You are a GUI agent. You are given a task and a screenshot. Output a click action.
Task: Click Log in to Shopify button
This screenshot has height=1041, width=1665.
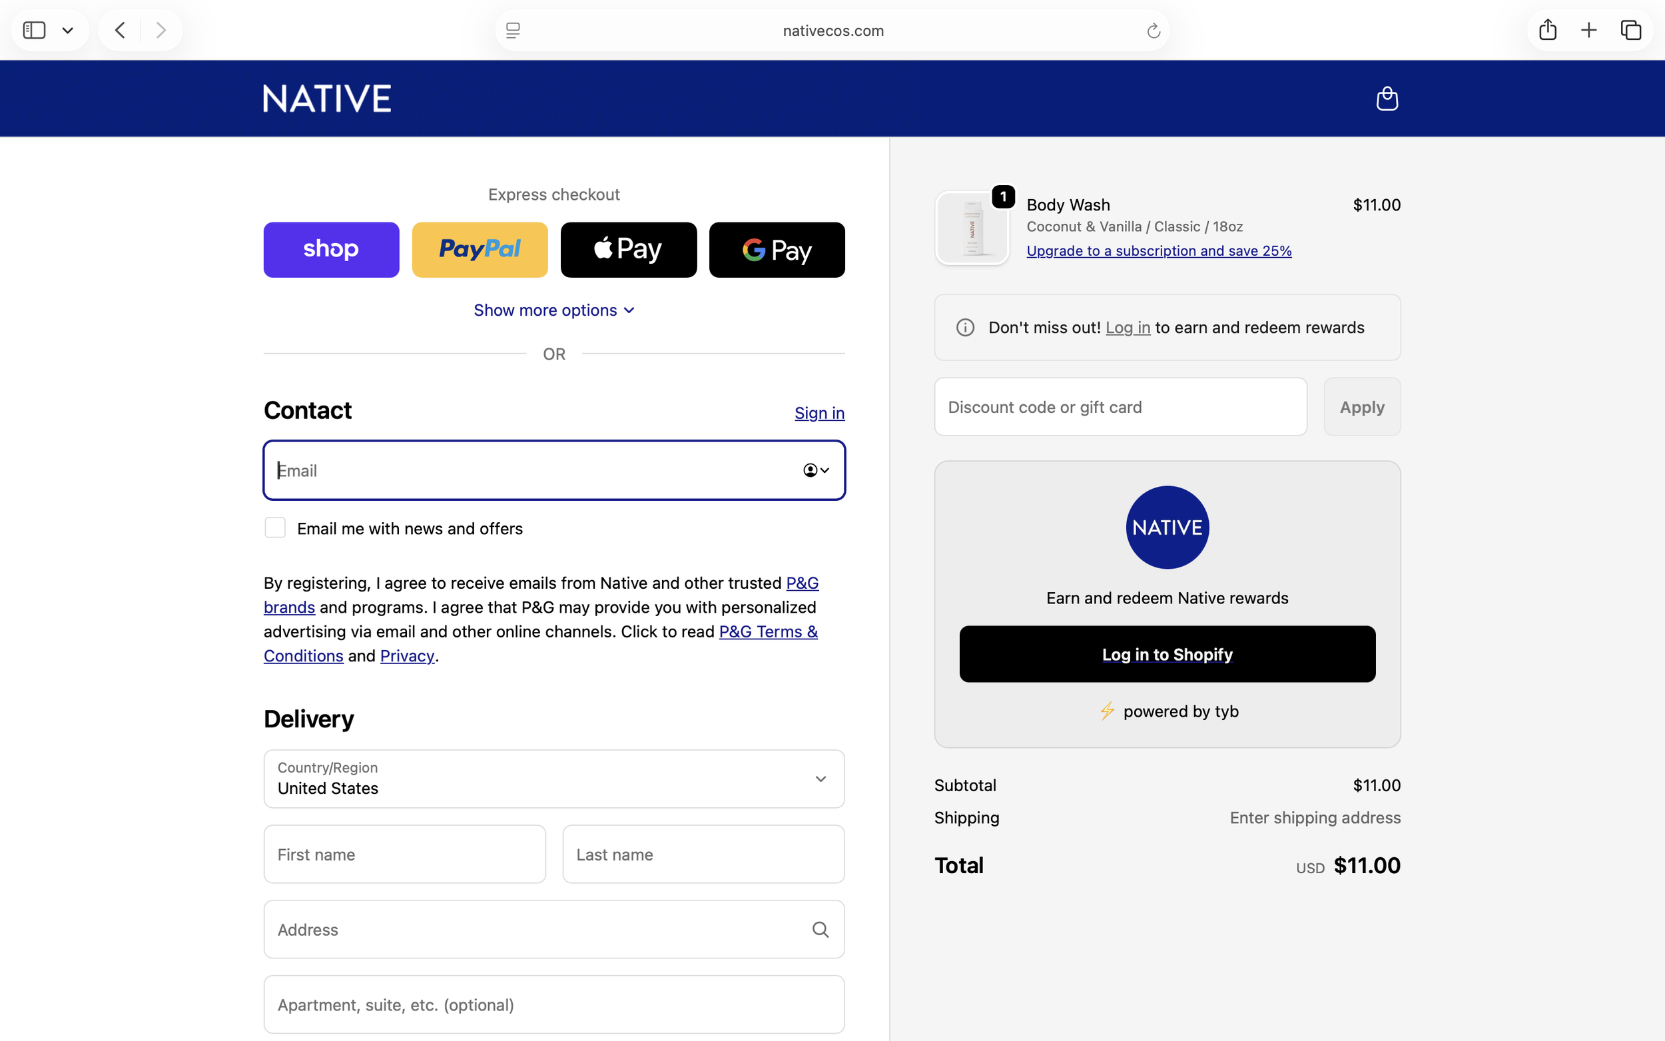[x=1167, y=654]
